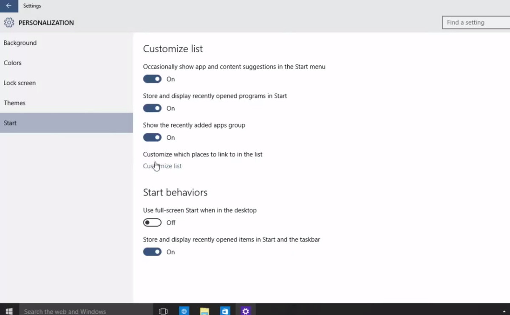Open the Background settings page
The height and width of the screenshot is (315, 510).
click(20, 43)
